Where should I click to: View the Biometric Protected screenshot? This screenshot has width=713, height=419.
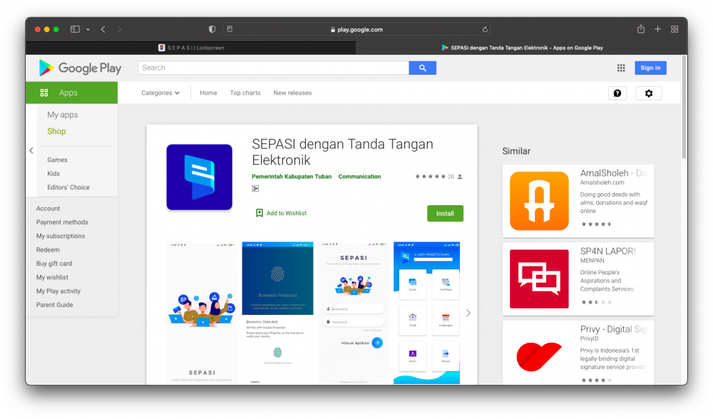277,313
